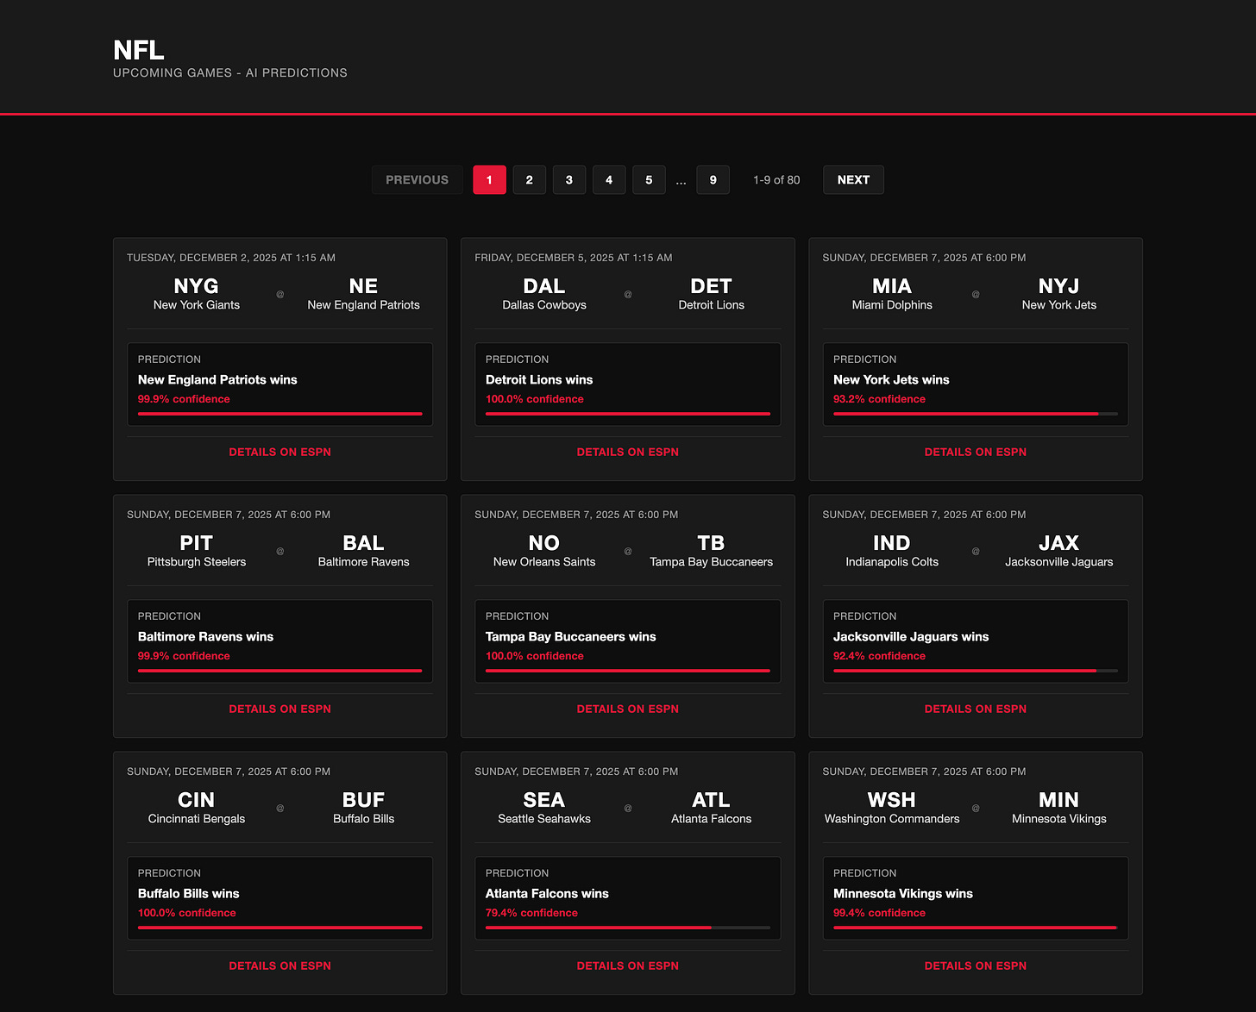
Task: Click 'Tampa Bay Buccaneers wins' prediction
Action: pos(570,636)
